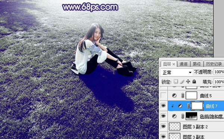Click the 曲线 7 clipping arrow icon
The image size is (224, 139).
coord(172,106)
